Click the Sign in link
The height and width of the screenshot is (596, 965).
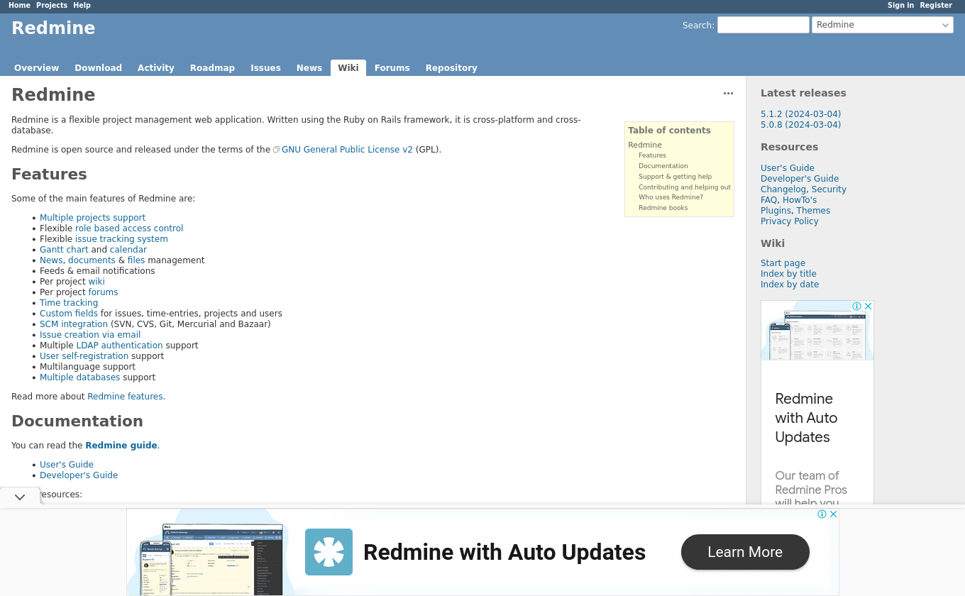pos(900,5)
